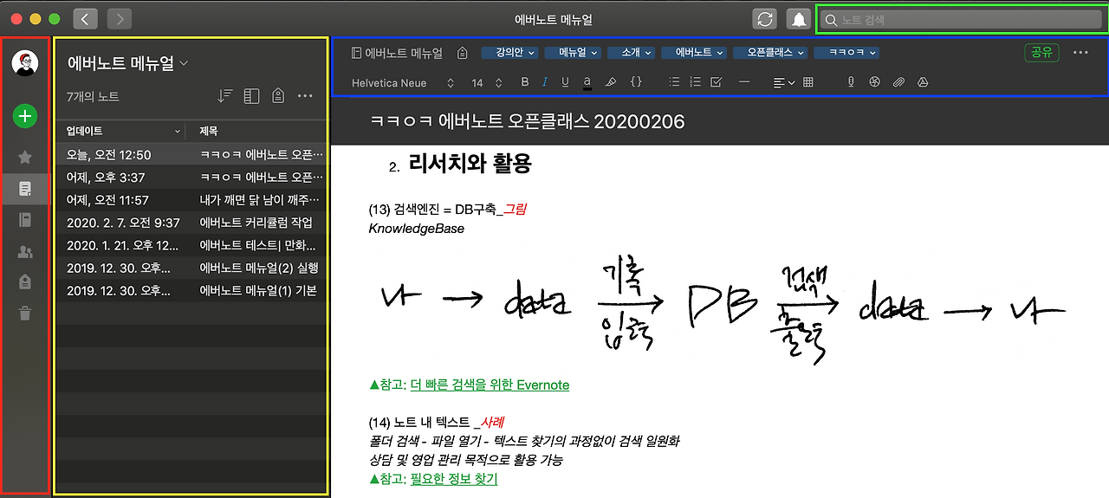Viewport: 1109px width, 498px height.
Task: Select note 에버노트 테스트| 만화…
Action: point(191,245)
